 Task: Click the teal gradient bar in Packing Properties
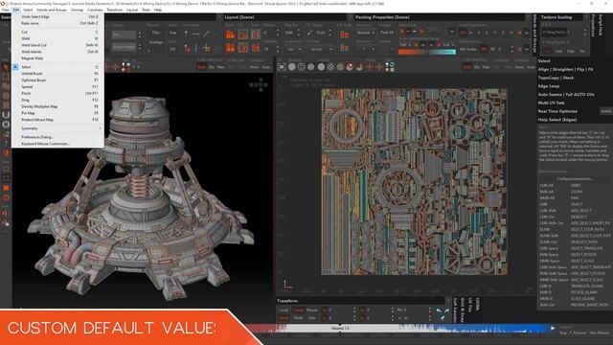(x=443, y=52)
